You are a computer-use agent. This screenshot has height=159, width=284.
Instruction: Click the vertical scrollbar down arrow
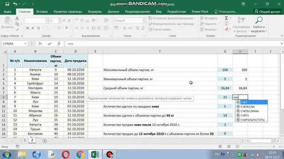(282, 136)
